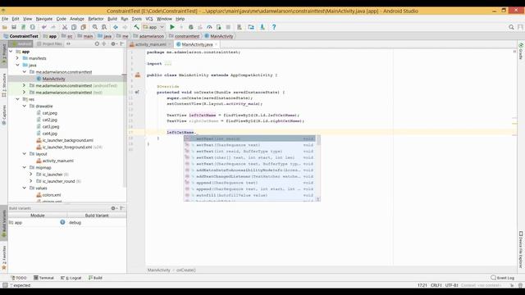Click the blue Back navigation arrow
This screenshot has width=525, height=295.
[116, 27]
